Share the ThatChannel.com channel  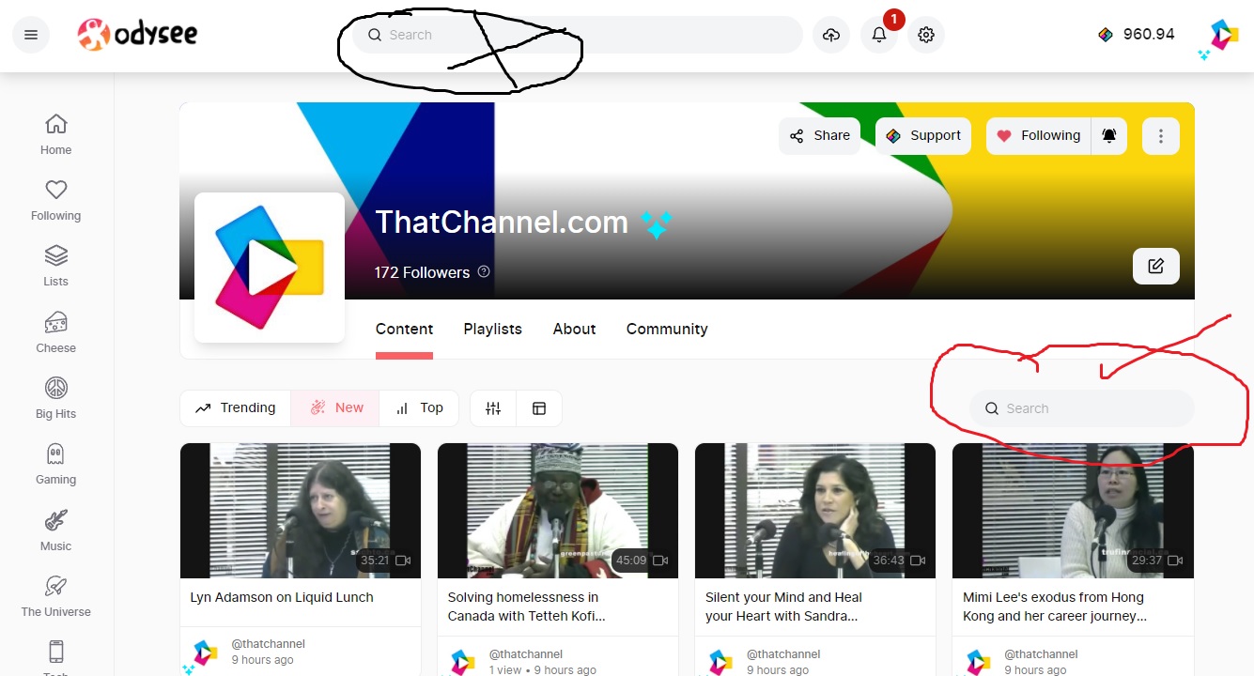pos(820,135)
